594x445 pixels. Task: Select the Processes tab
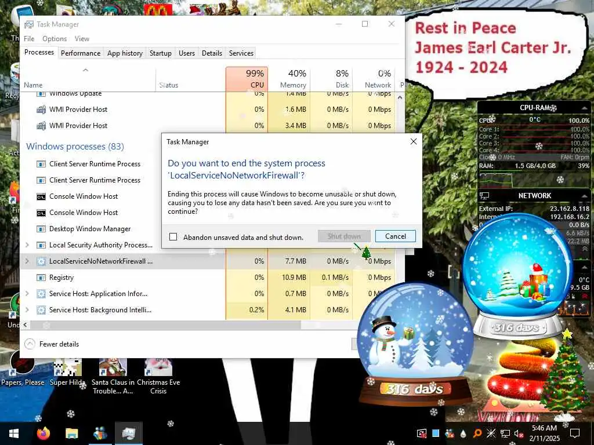(39, 52)
